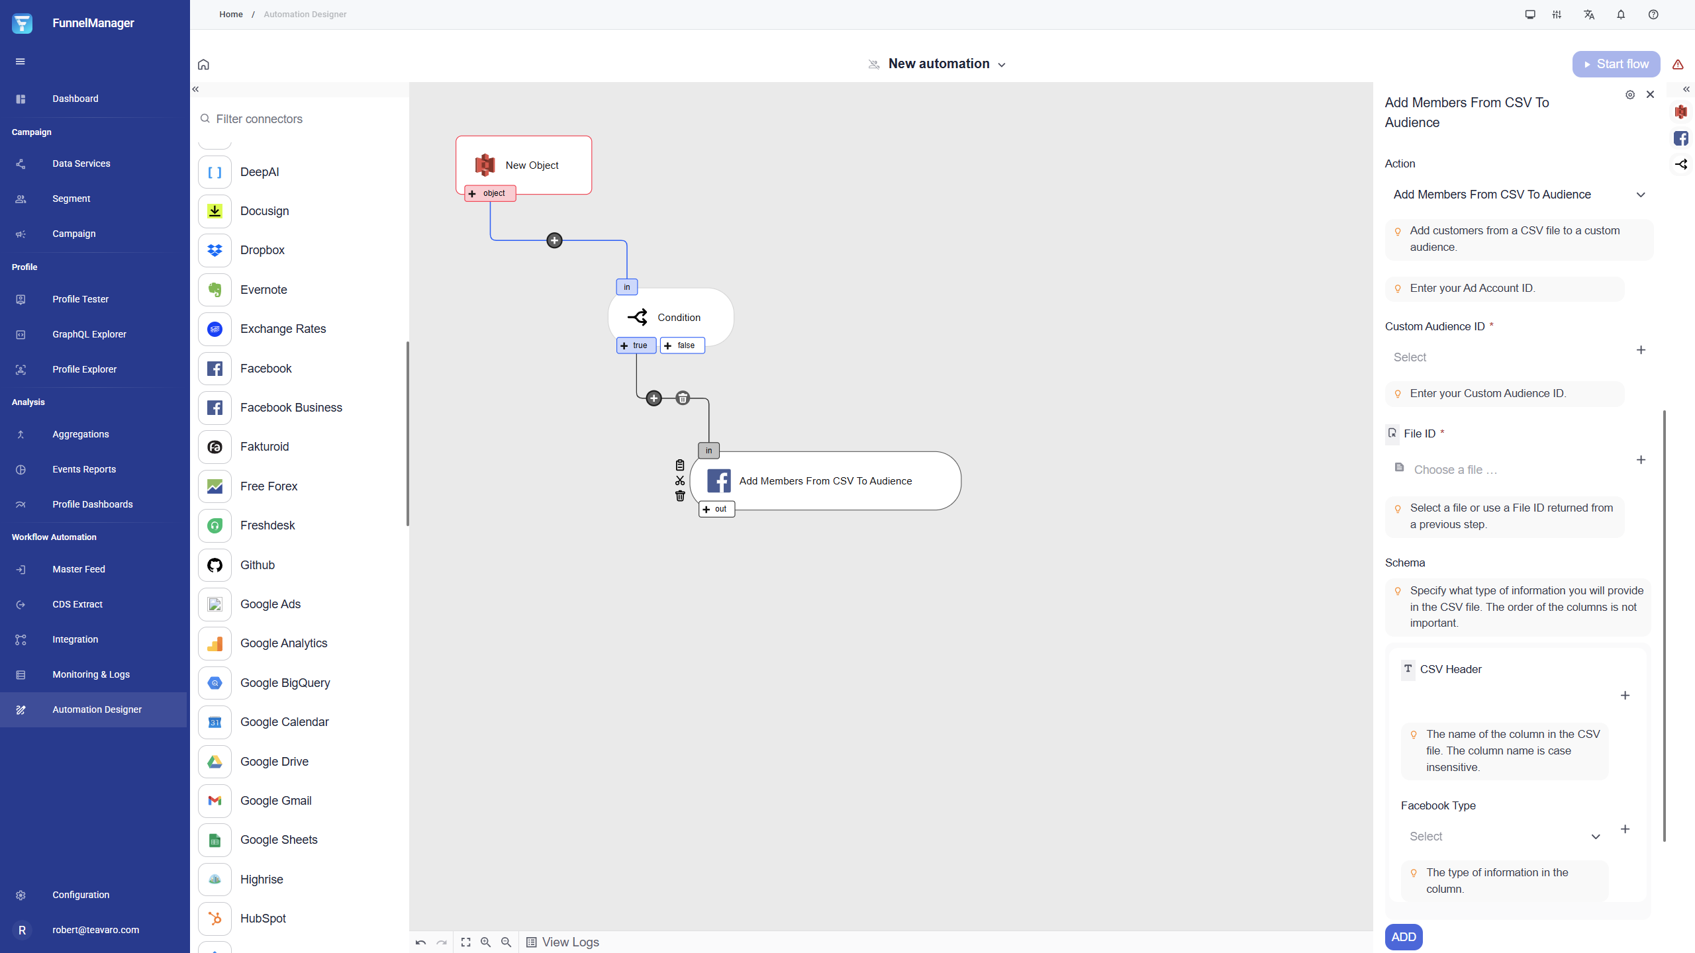
Task: Select the S3 node icon in right rail
Action: pos(1681,112)
